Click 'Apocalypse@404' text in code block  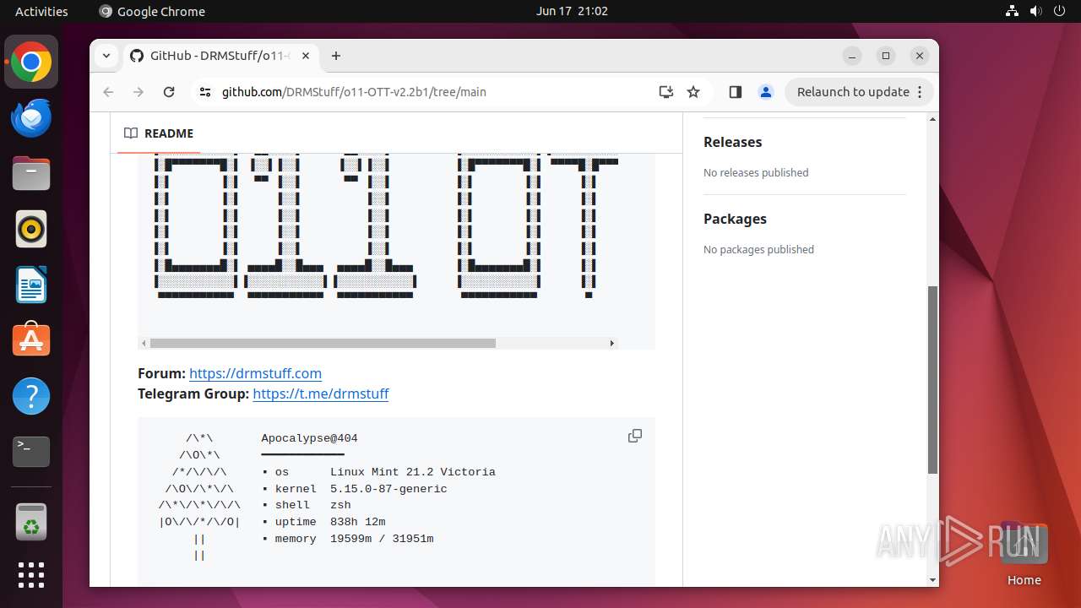(x=309, y=438)
